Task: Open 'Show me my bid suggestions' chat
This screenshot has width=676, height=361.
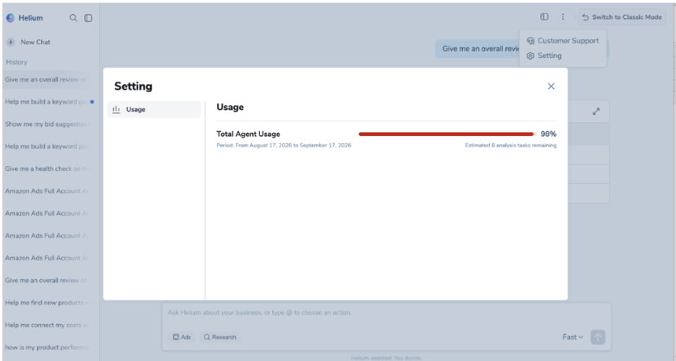Action: [48, 123]
